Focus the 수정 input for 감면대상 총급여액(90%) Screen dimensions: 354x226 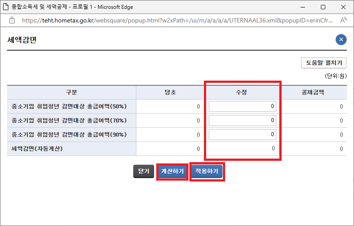pos(242,134)
